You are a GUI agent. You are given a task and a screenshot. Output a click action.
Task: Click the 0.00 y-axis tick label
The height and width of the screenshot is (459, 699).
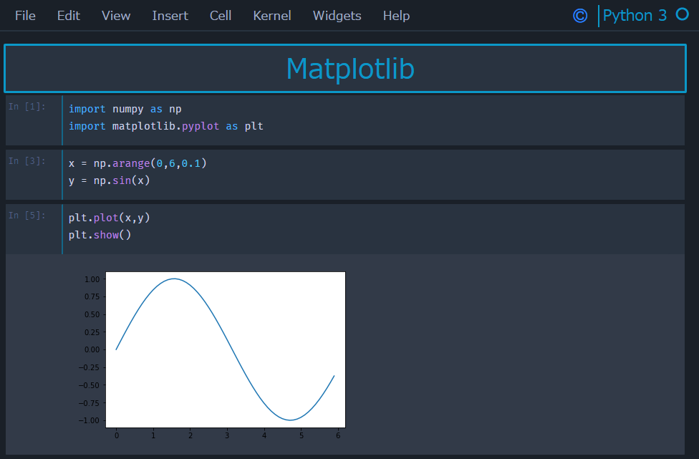(92, 350)
